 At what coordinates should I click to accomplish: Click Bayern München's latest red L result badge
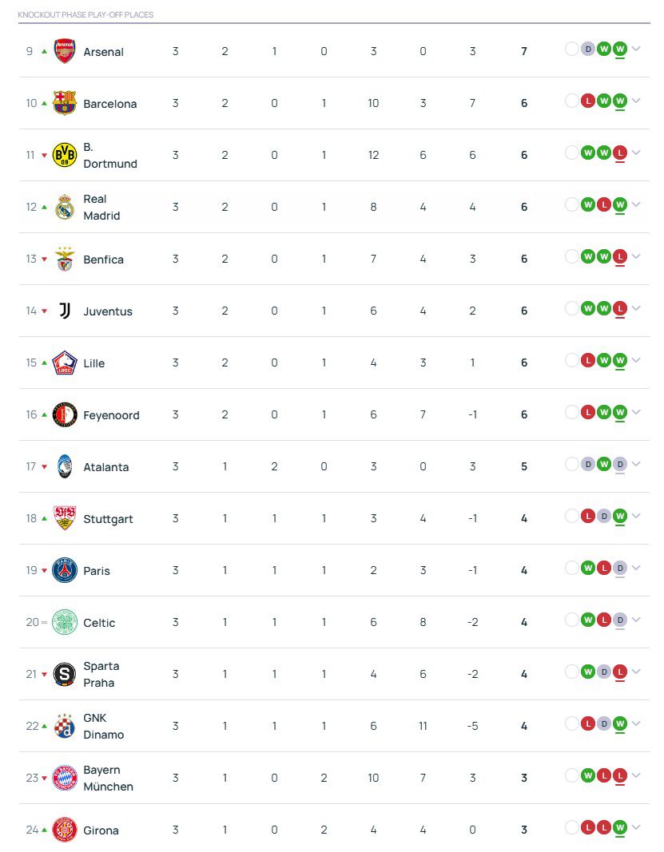[620, 775]
